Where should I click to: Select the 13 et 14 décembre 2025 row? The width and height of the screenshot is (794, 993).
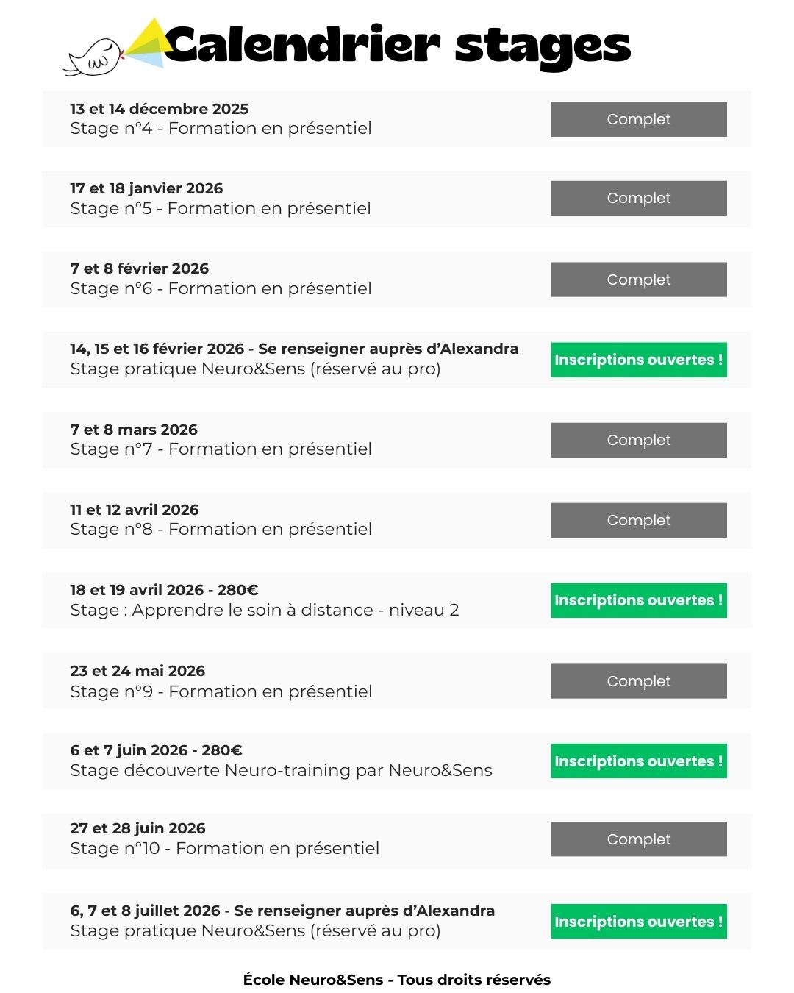pos(221,119)
